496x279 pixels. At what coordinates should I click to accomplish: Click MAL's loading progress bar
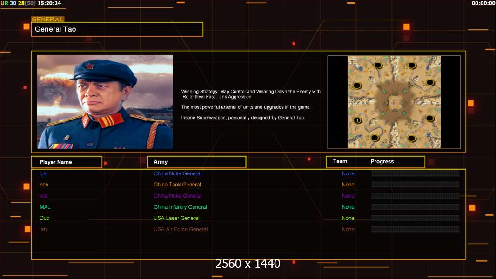coord(416,207)
